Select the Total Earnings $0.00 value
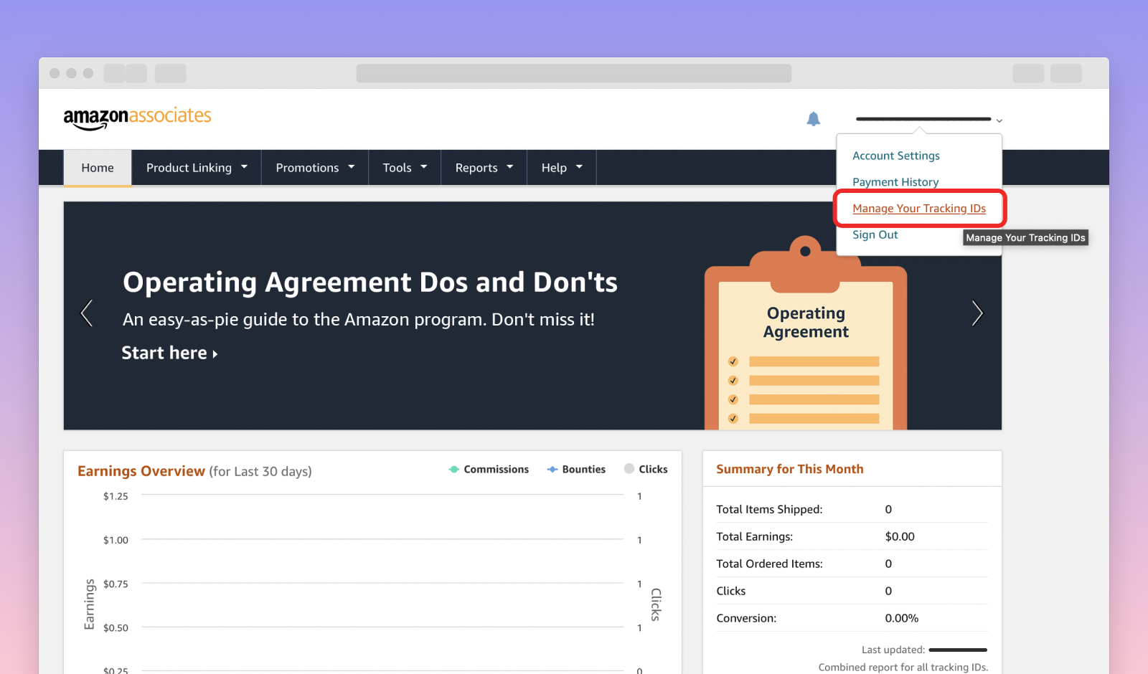This screenshot has width=1148, height=674. (x=900, y=536)
